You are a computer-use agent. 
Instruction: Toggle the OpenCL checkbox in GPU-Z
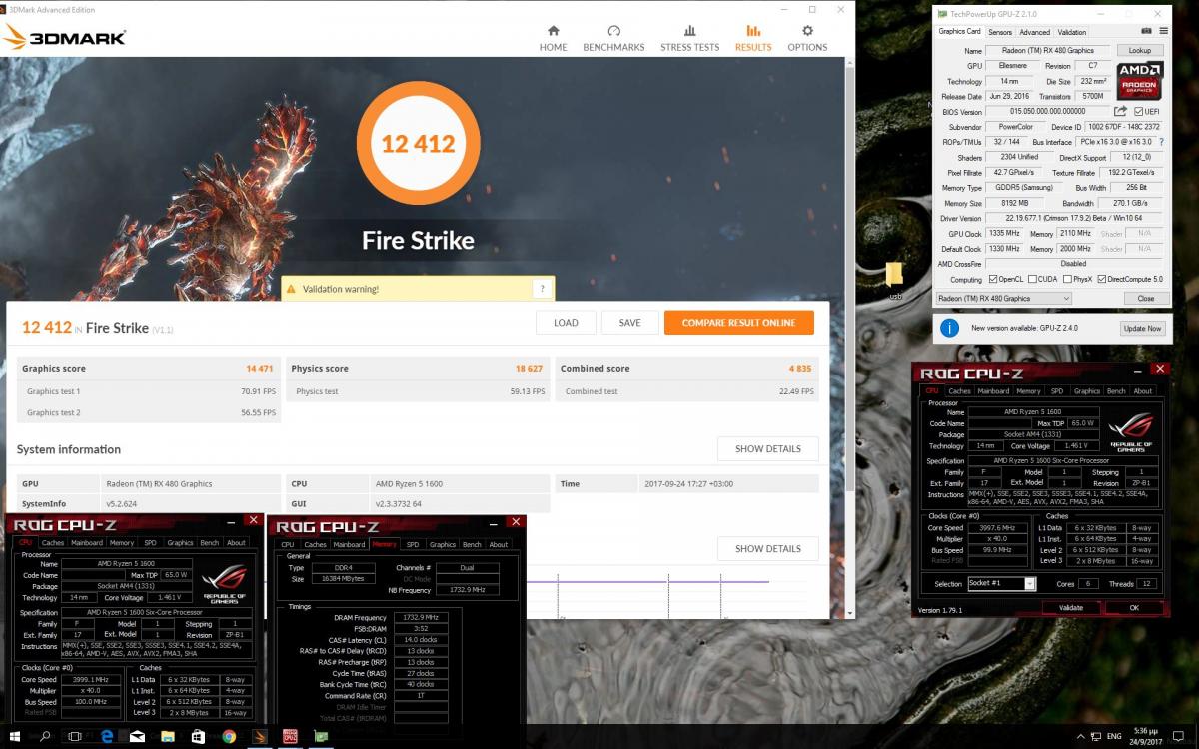pyautogui.click(x=993, y=279)
